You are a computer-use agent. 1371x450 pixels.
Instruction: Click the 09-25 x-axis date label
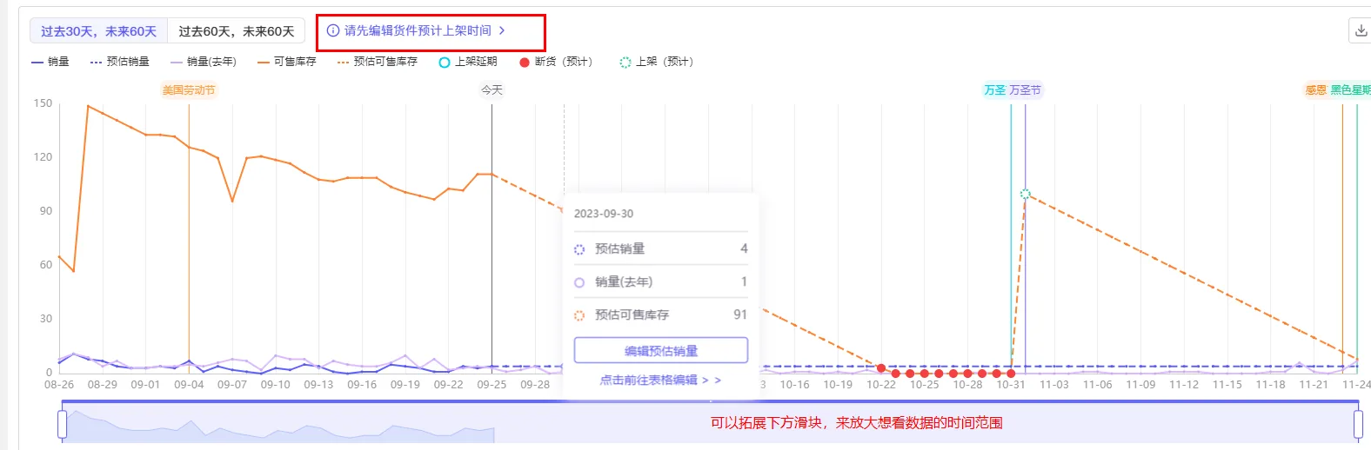(492, 385)
